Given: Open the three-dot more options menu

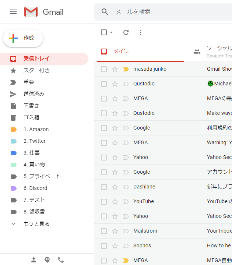Looking at the screenshot, I should (141, 32).
